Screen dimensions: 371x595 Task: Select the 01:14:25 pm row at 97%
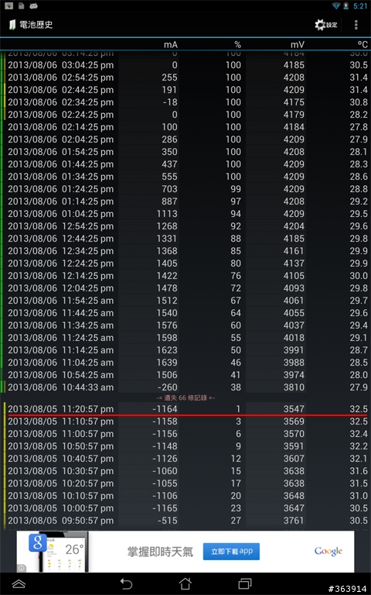pyautogui.click(x=185, y=201)
